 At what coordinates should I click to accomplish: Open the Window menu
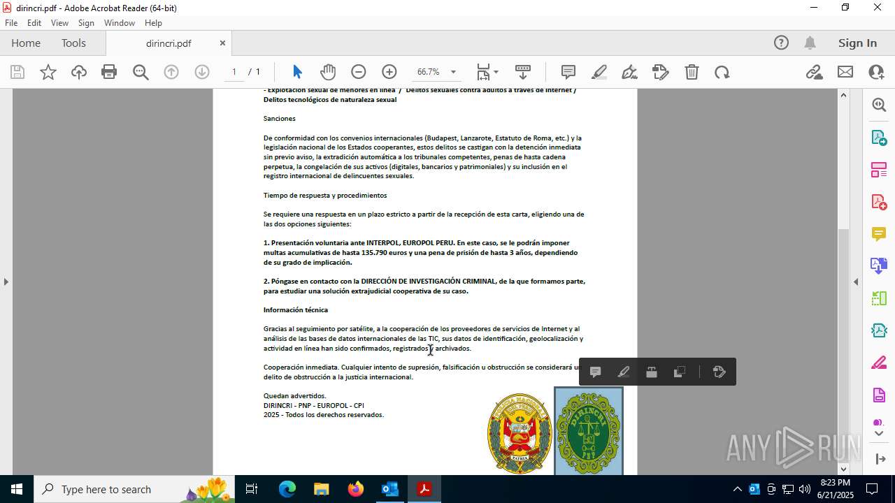pos(120,23)
